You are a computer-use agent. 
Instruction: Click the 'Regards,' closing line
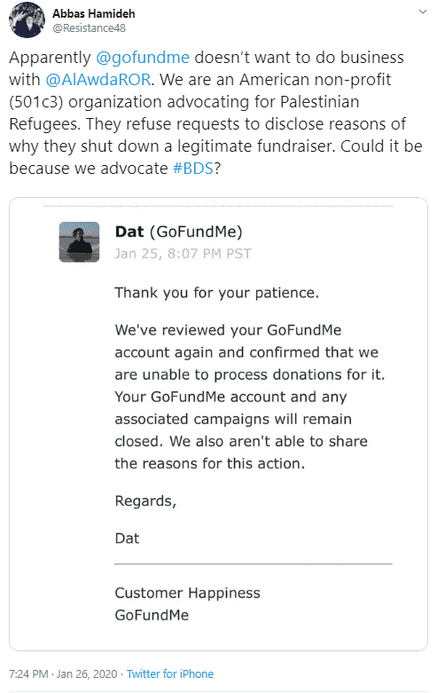pyautogui.click(x=145, y=501)
